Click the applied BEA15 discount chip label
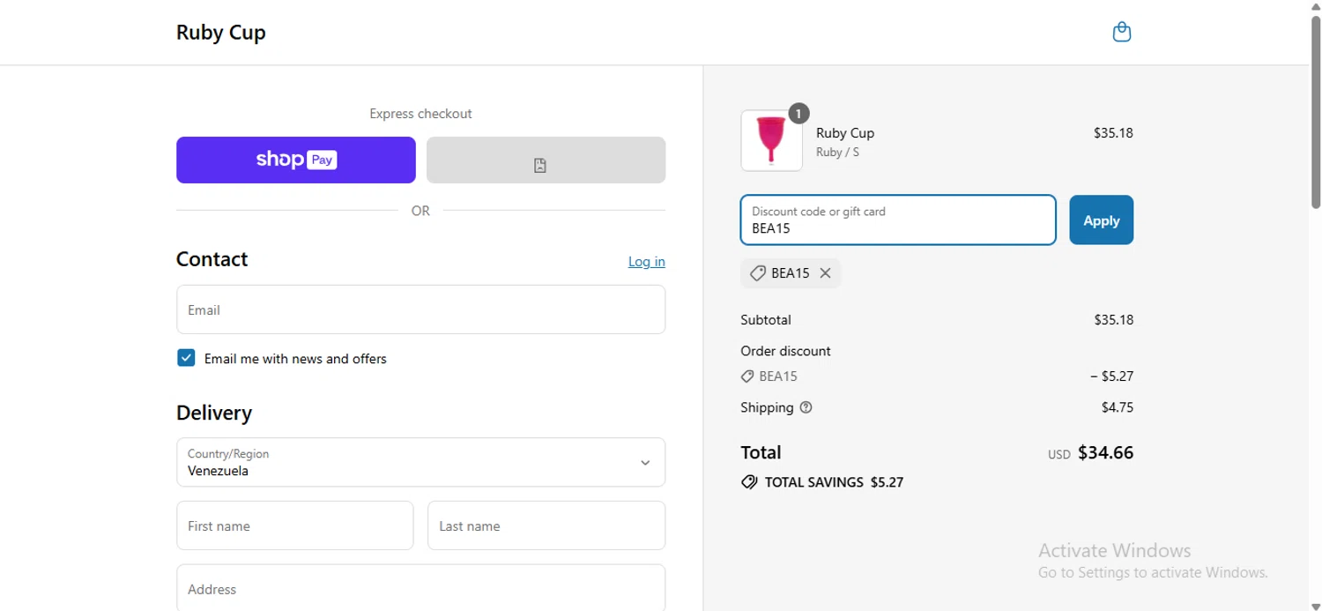Image resolution: width=1322 pixels, height=611 pixels. click(x=790, y=273)
